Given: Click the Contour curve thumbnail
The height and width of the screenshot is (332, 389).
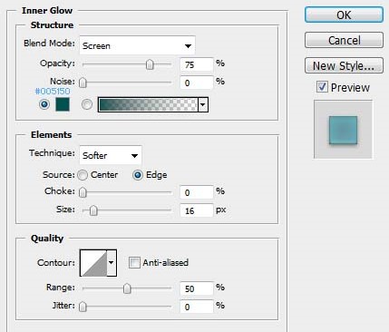Looking at the screenshot, I should pyautogui.click(x=94, y=263).
